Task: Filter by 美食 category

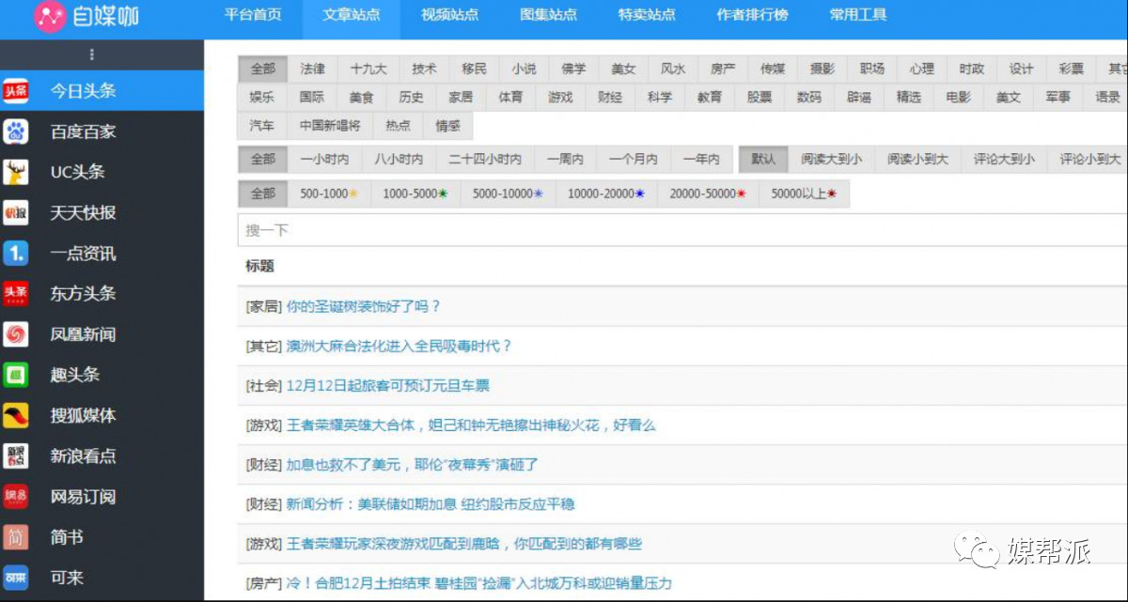Action: point(362,98)
